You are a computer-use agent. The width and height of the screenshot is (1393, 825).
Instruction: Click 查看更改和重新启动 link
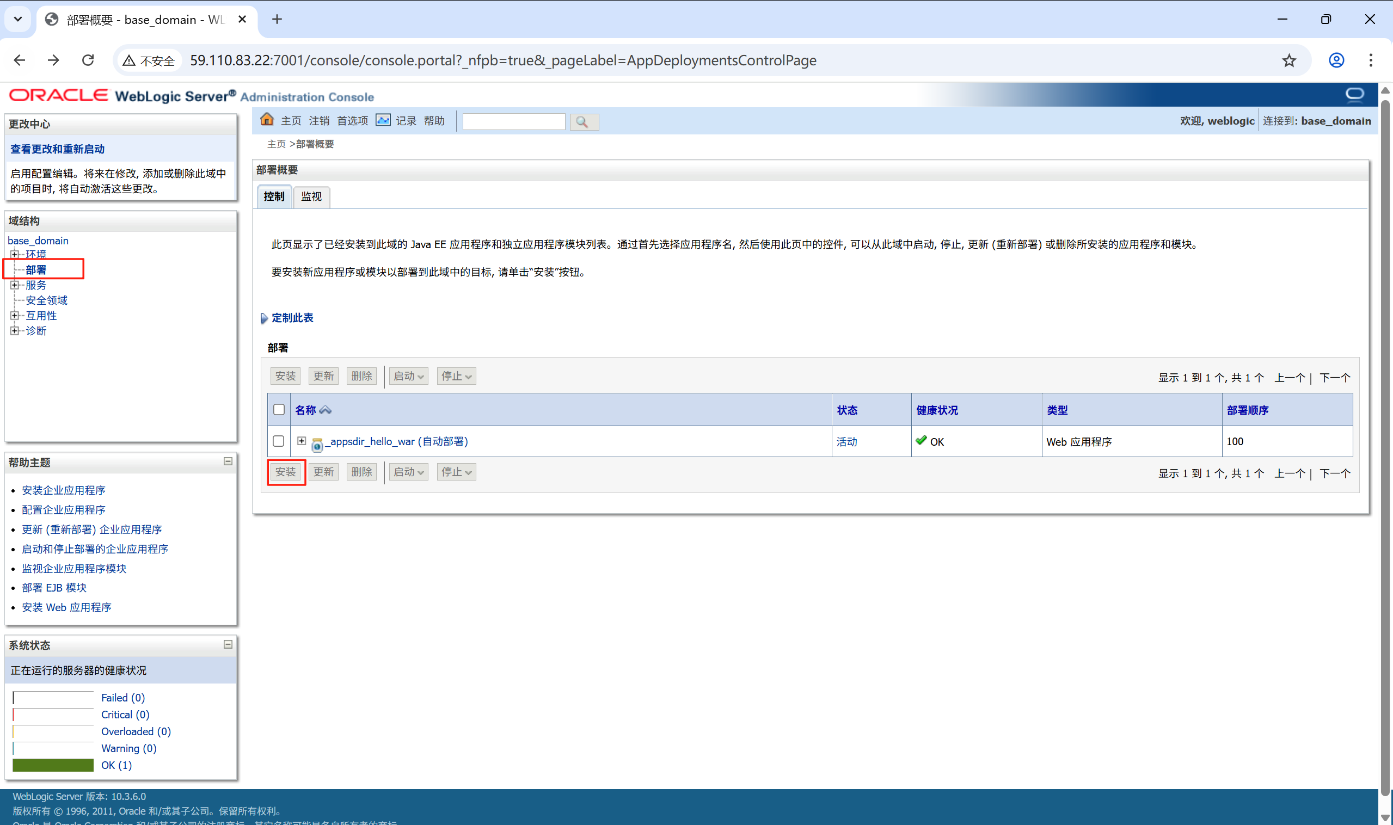(x=57, y=149)
